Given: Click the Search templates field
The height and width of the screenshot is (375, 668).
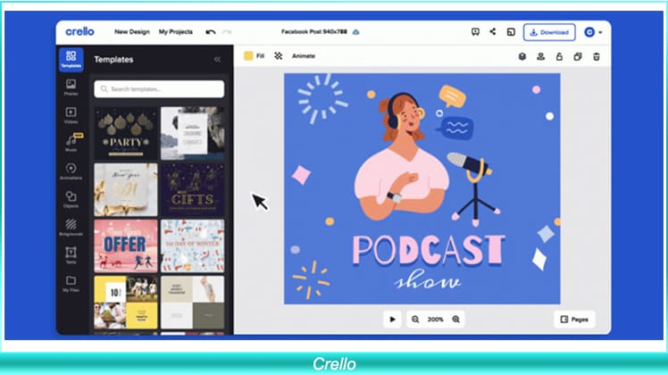Looking at the screenshot, I should (x=159, y=89).
